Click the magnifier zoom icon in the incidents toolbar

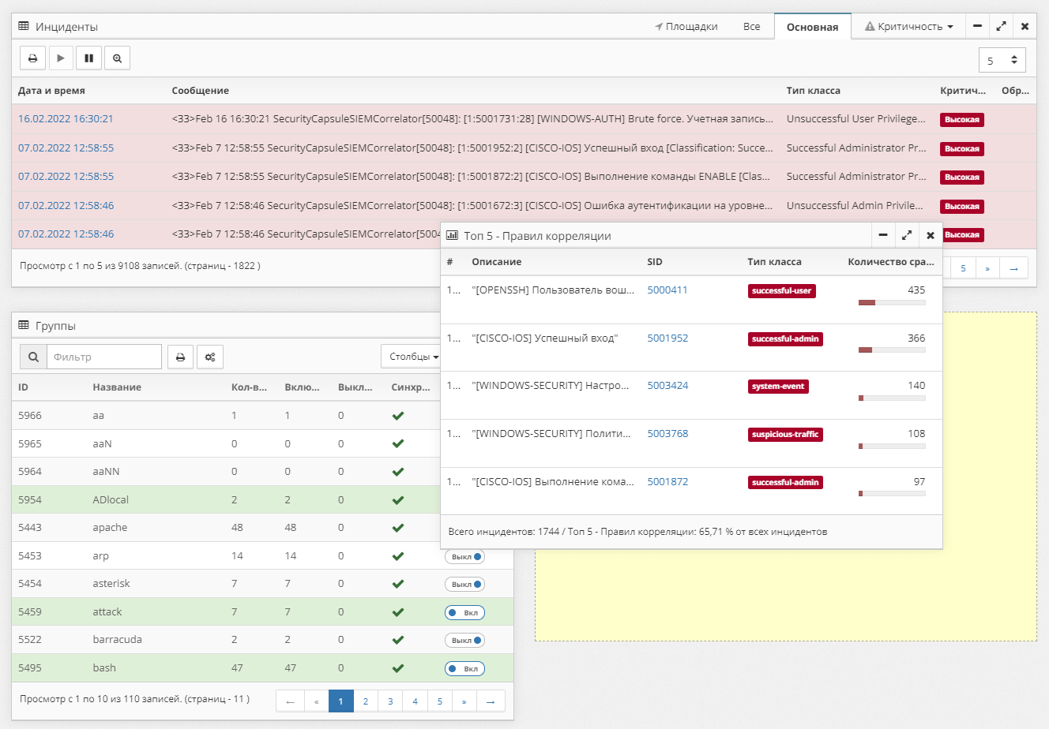click(117, 58)
